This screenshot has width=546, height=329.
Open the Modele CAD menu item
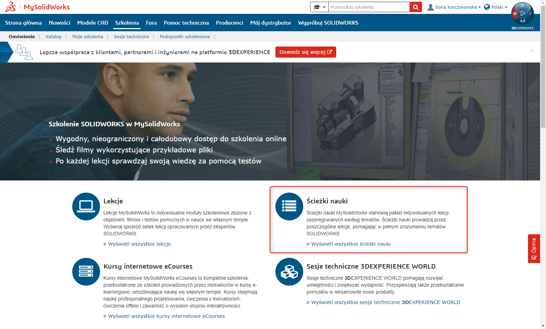[92, 23]
